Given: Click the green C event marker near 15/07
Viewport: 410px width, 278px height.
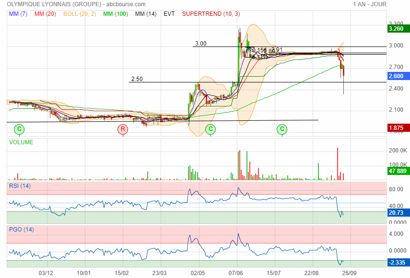Looking at the screenshot, I should click(x=282, y=129).
